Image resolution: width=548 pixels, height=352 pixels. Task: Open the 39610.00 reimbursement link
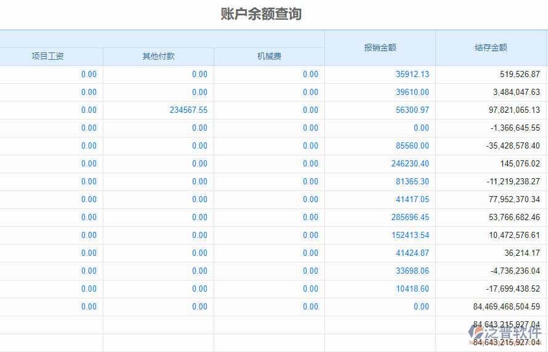pyautogui.click(x=412, y=92)
